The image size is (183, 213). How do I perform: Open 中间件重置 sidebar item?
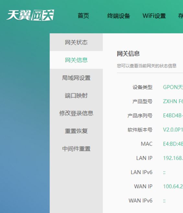pyautogui.click(x=76, y=148)
